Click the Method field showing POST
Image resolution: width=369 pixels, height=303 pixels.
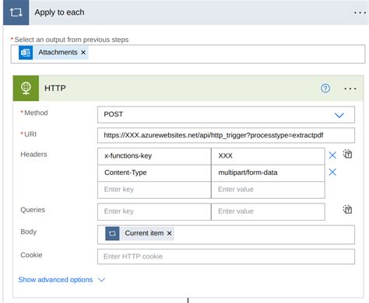(226, 115)
